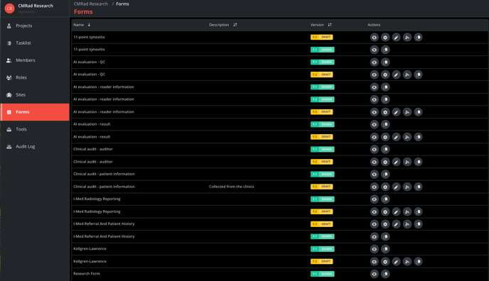This screenshot has width=489, height=281.
Task: Edit draft I-Med Radiology Reporting form
Action: point(396,211)
